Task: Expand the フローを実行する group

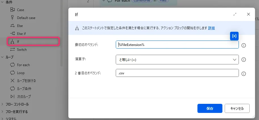Action: coord(3,111)
